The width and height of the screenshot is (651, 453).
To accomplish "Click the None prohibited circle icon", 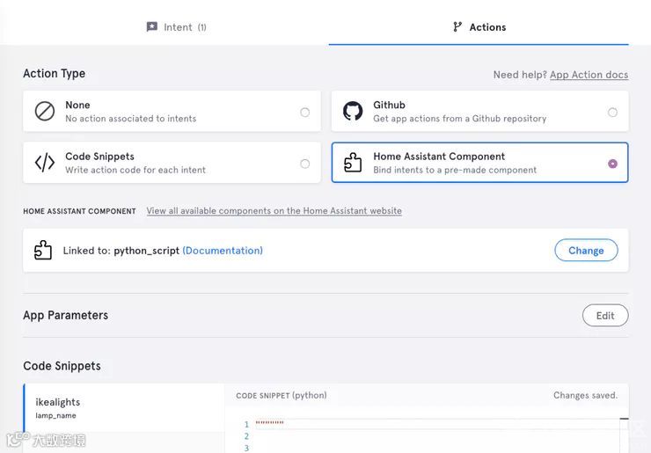I will tap(44, 111).
